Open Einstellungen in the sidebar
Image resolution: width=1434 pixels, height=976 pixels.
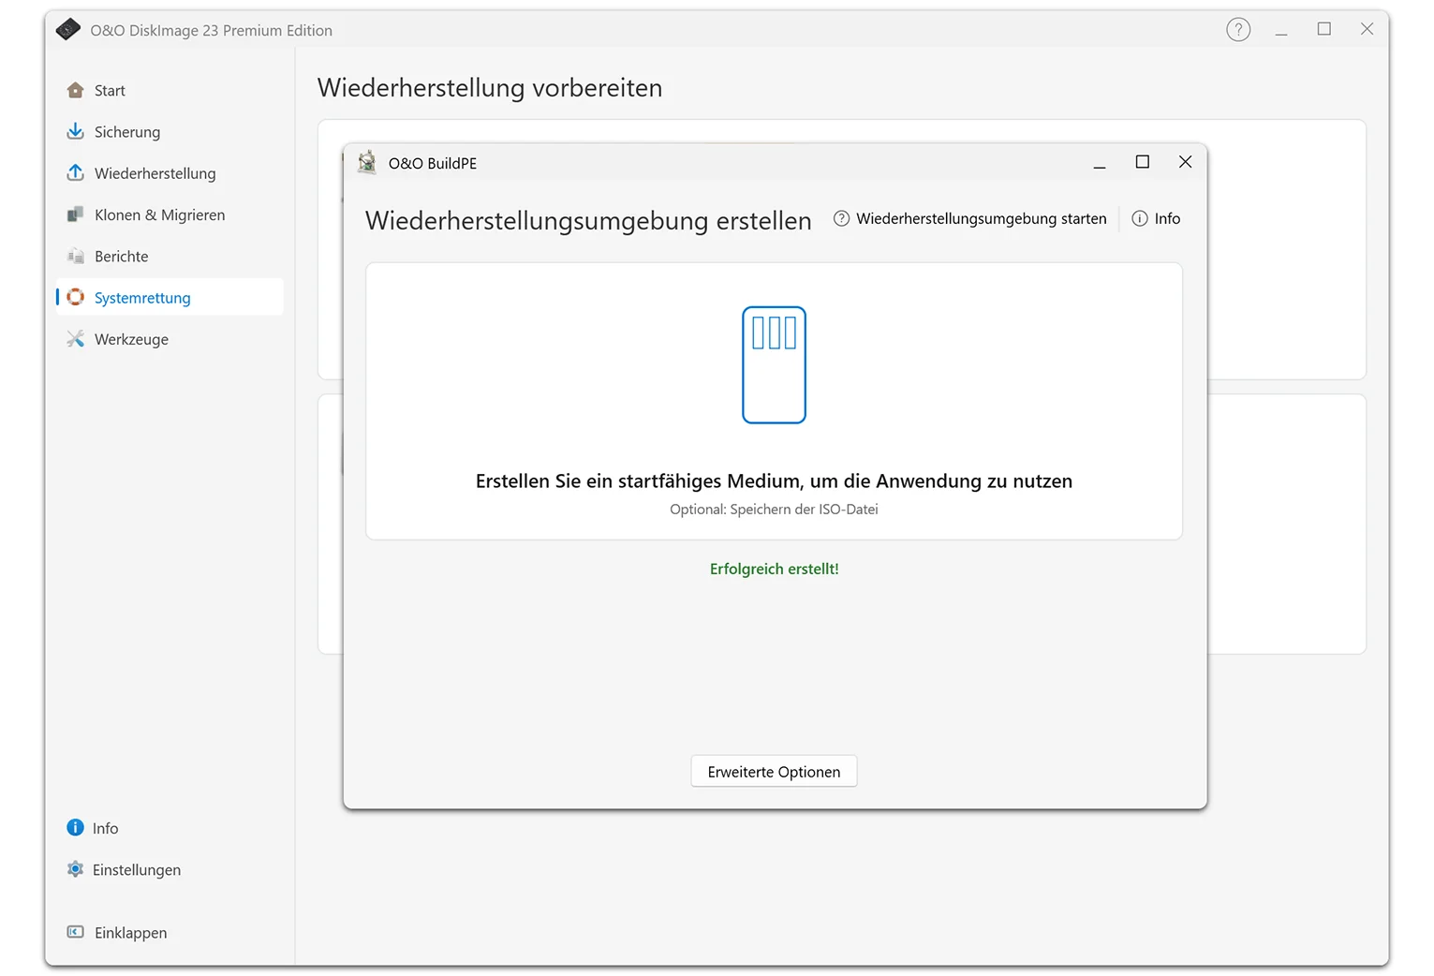(170, 869)
